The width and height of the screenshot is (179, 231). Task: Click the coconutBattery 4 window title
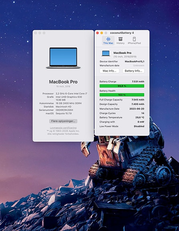click(x=122, y=33)
